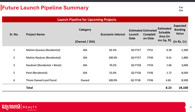Click the 2,300 booking value cell
195x112 pixels.
tap(185, 50)
